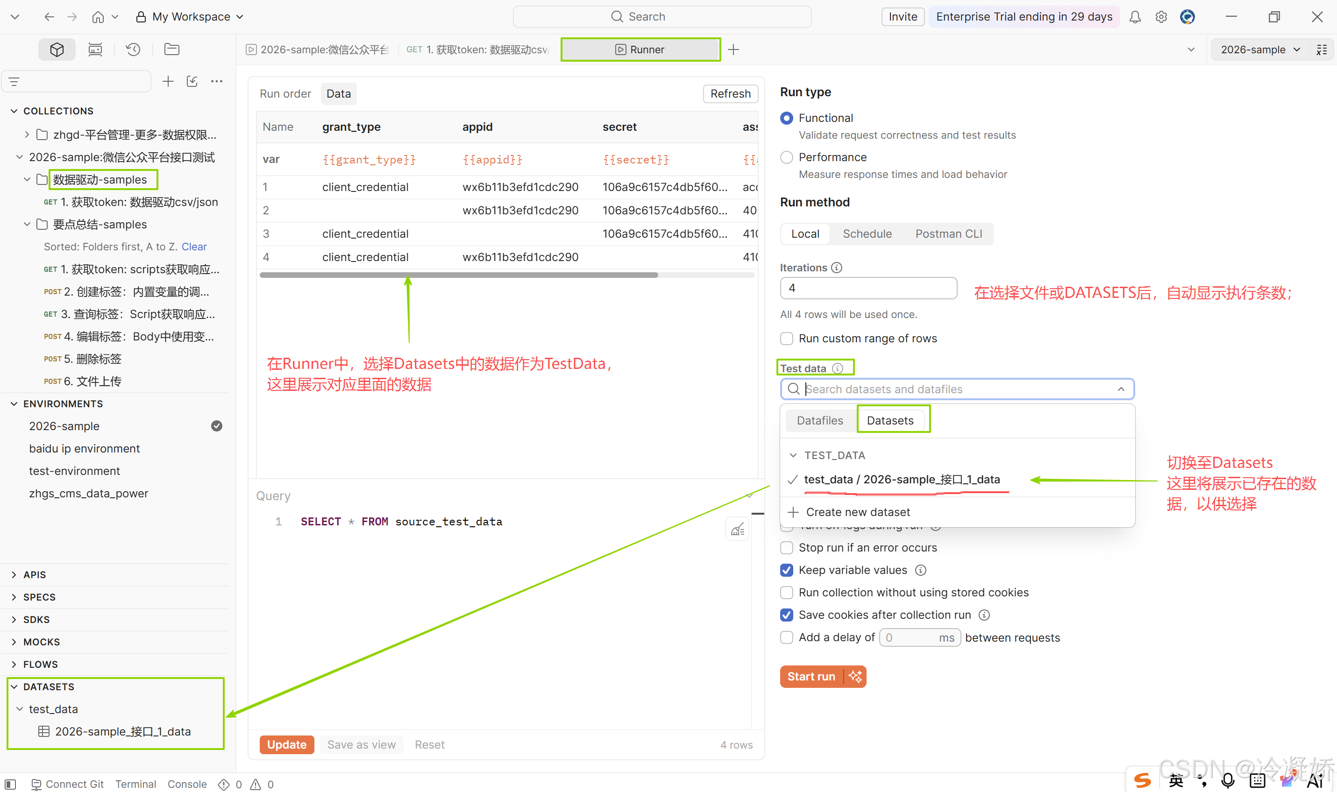
Task: Expand the zhgd-平台管理 collection
Action: click(x=27, y=134)
